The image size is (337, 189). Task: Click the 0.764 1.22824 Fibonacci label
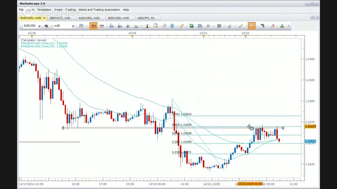[182, 114]
